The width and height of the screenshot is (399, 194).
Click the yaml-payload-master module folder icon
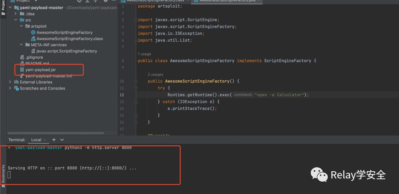coord(16,8)
